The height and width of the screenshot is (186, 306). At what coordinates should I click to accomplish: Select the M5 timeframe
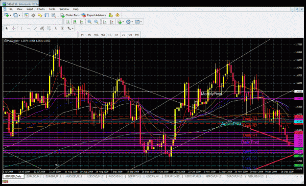pos(90,35)
